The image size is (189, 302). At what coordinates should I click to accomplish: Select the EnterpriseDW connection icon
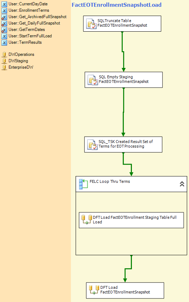click(4, 68)
